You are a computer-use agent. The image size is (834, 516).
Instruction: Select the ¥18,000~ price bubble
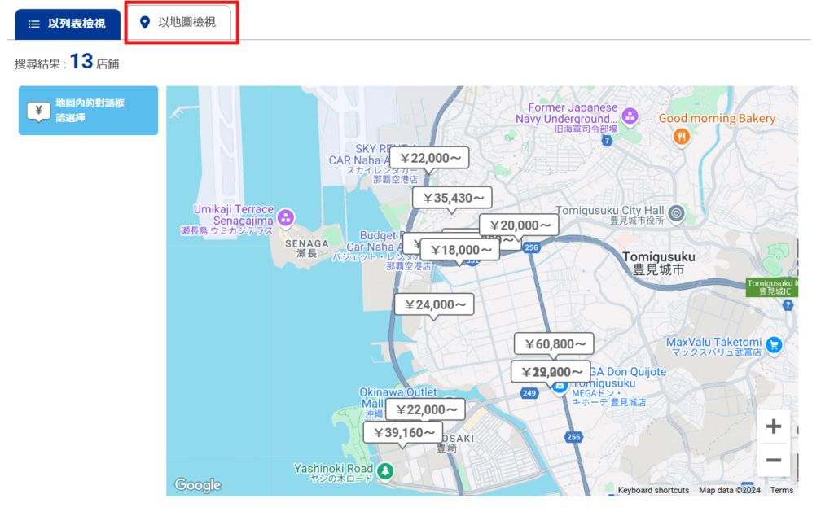coord(460,250)
